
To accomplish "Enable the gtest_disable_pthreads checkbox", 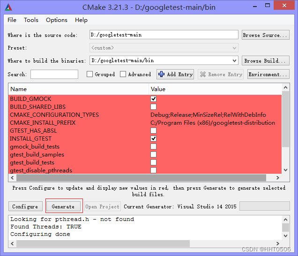I will [x=153, y=170].
